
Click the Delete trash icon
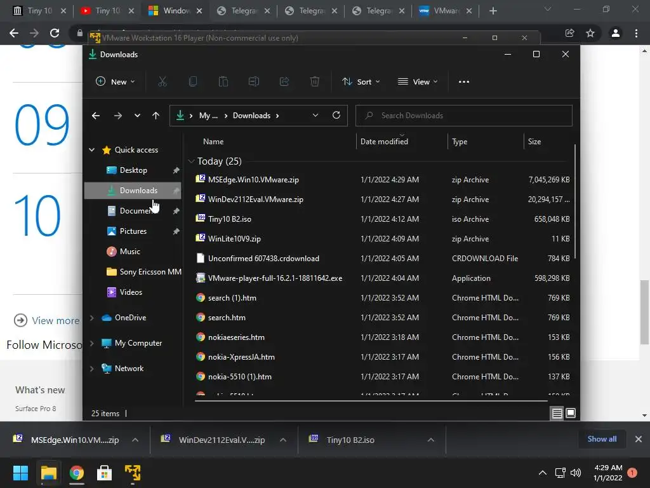pos(315,82)
